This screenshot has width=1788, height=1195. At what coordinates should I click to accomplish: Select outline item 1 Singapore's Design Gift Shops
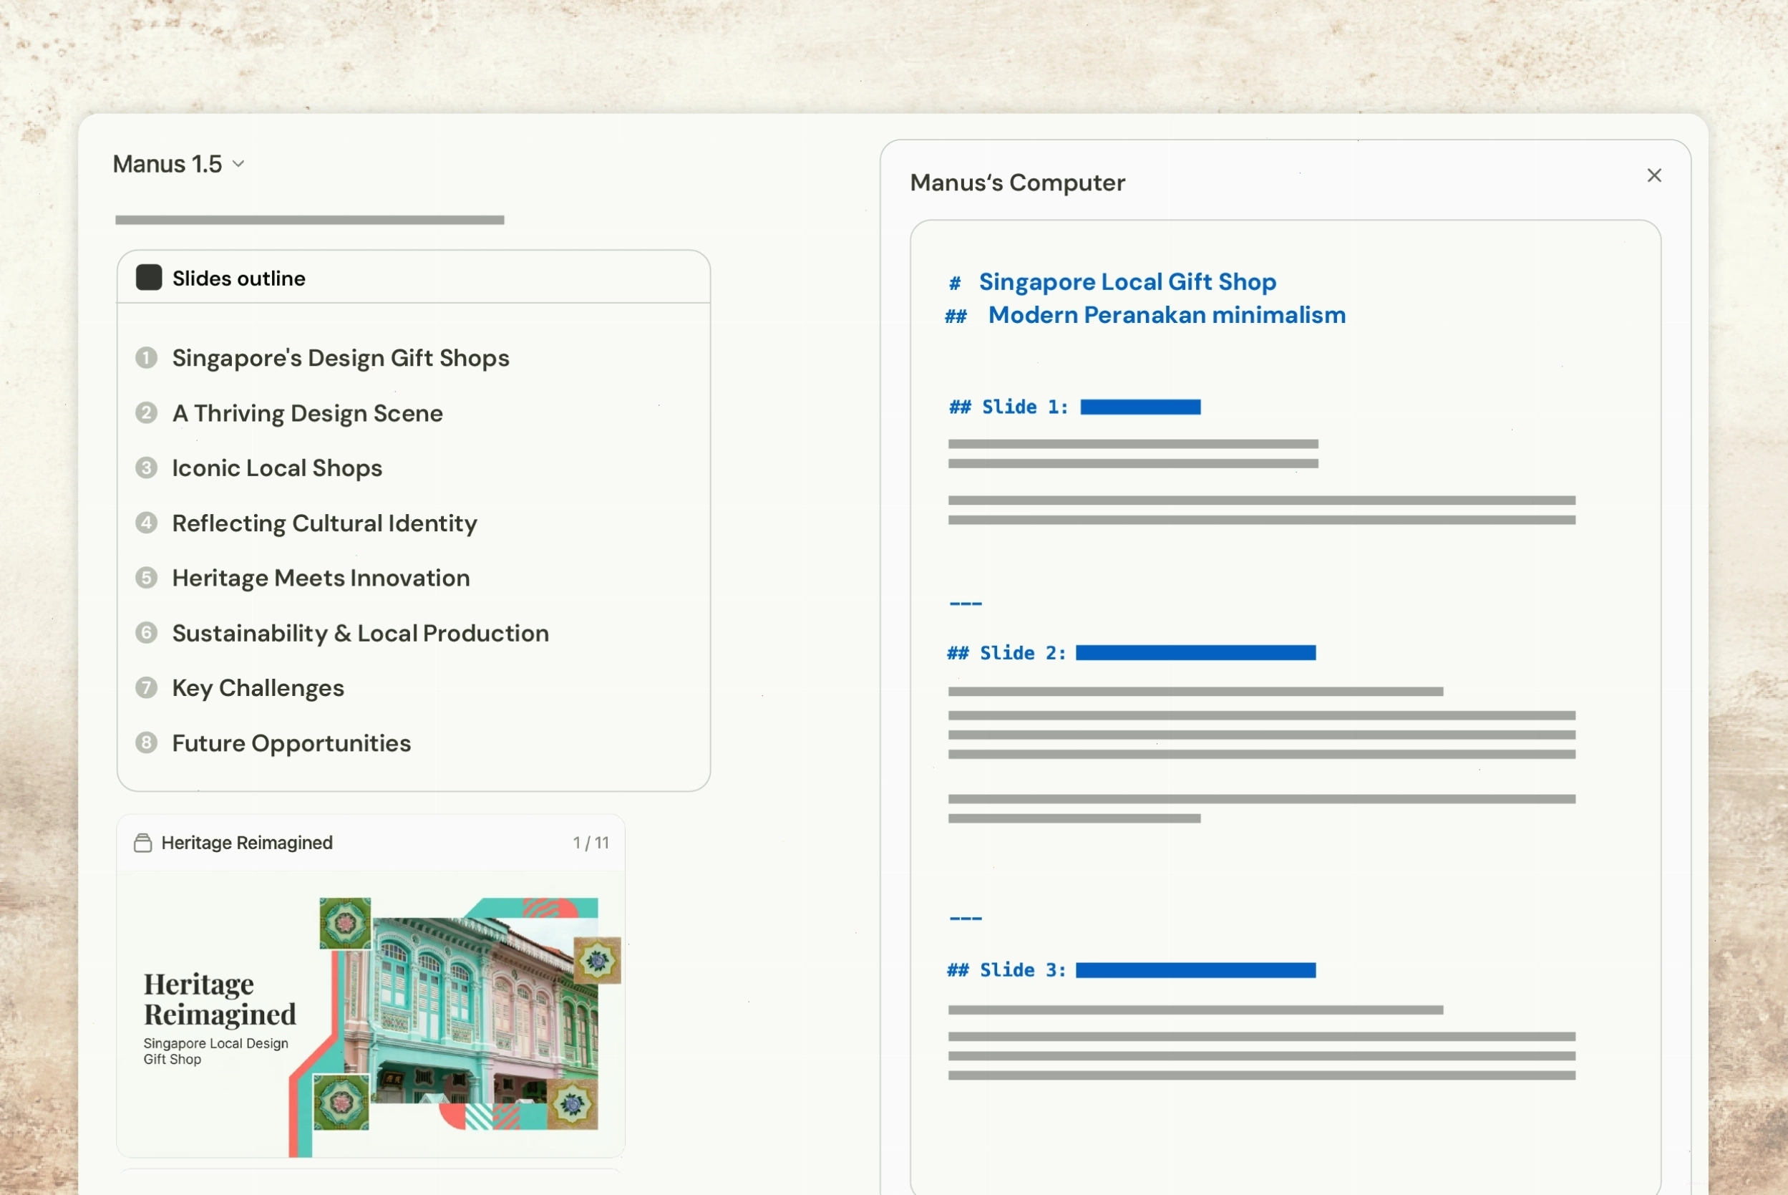(x=341, y=358)
